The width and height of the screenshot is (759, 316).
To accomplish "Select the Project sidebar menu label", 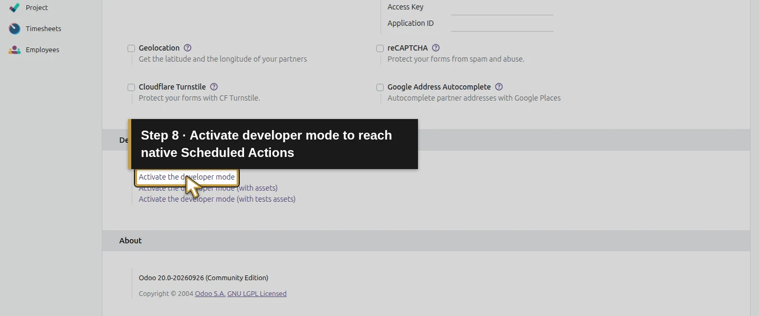I will pos(37,7).
